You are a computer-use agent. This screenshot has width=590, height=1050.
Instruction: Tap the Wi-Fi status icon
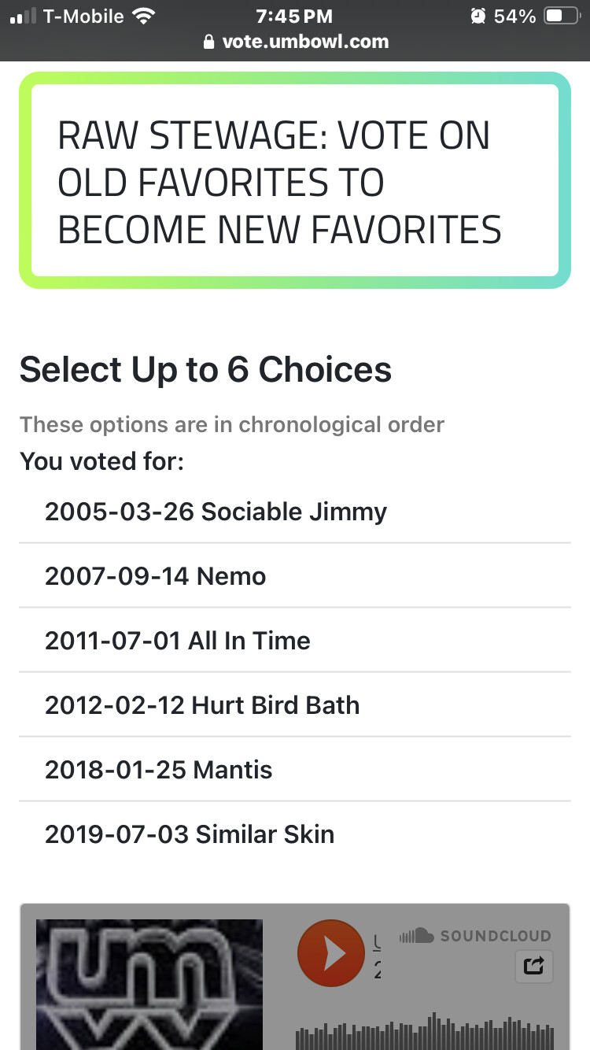pyautogui.click(x=143, y=16)
